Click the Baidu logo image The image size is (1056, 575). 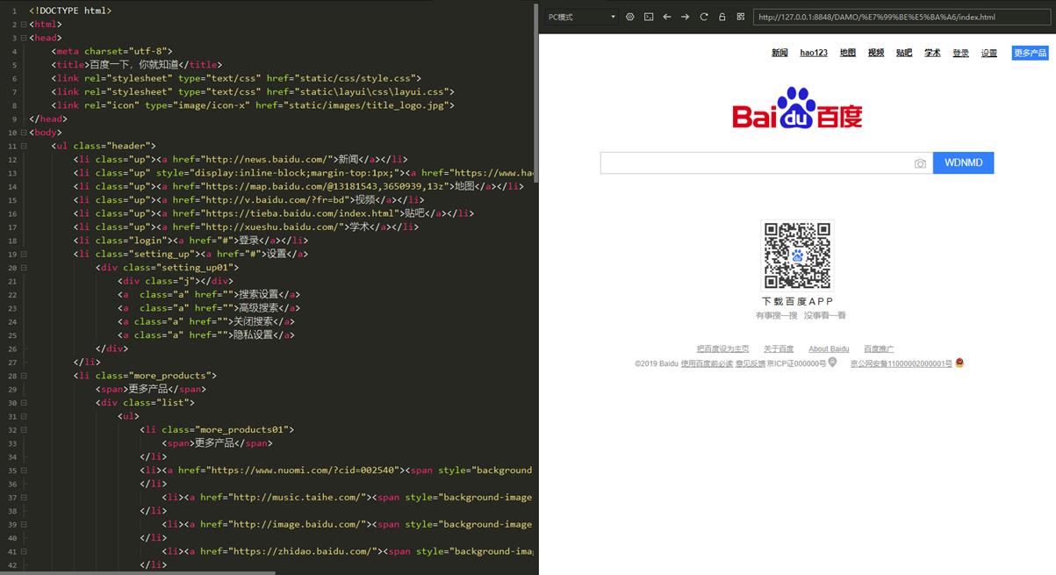click(797, 109)
